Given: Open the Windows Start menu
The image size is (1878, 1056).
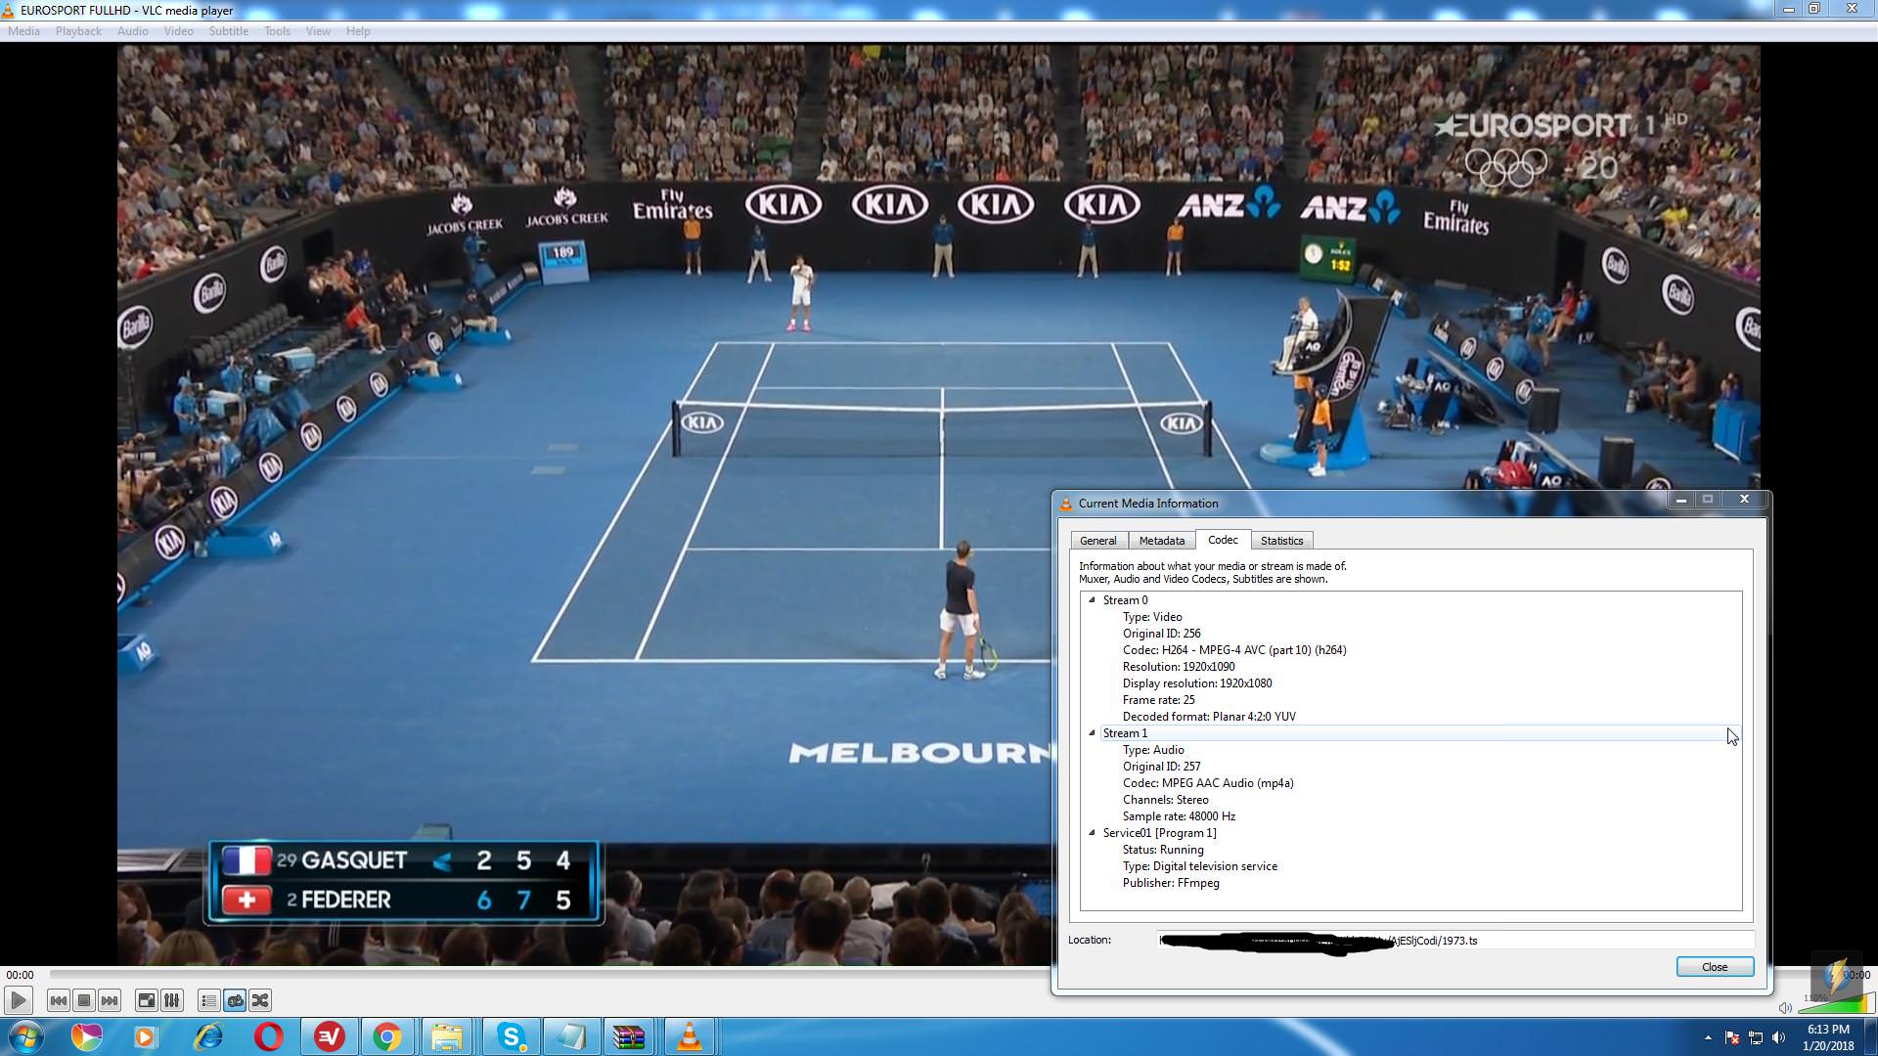Looking at the screenshot, I should pos(25,1036).
